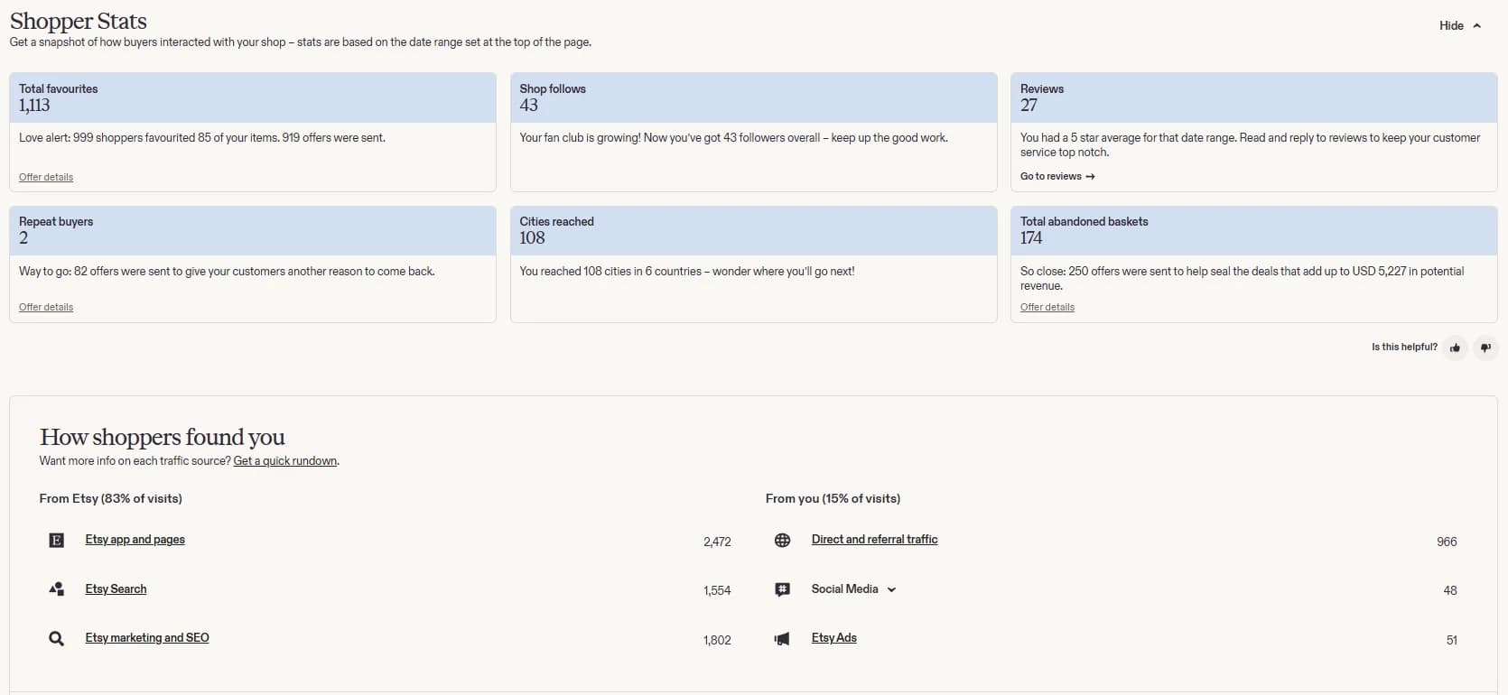Open Offer details under Total favourites
Viewport: 1508px width, 695px height.
click(x=46, y=177)
